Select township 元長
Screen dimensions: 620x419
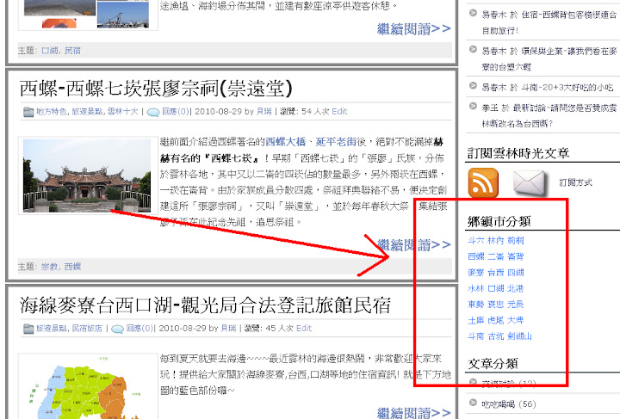point(516,305)
